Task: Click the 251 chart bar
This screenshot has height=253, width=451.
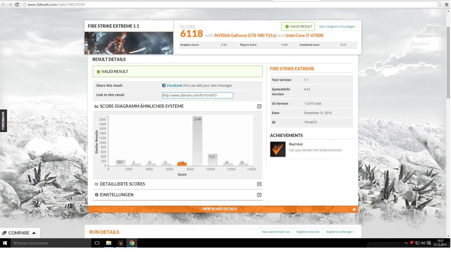Action: (120, 163)
